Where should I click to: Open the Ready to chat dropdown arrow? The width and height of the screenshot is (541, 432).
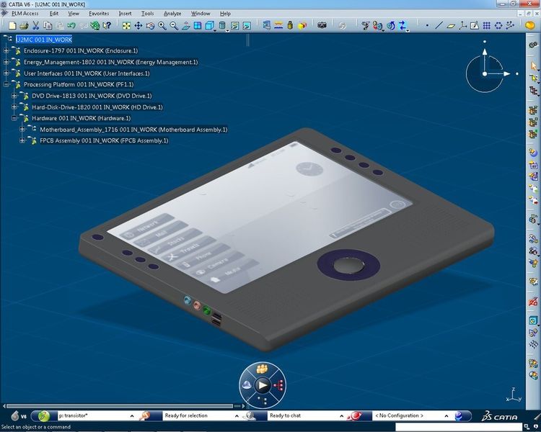point(342,416)
